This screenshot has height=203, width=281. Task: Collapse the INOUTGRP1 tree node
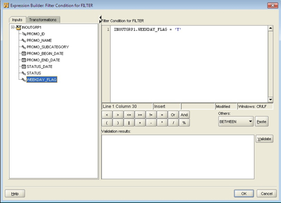(x=13, y=28)
